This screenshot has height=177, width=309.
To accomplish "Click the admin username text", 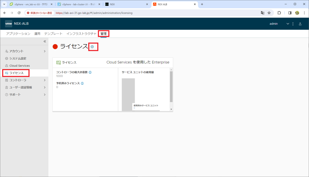I will point(274,24).
